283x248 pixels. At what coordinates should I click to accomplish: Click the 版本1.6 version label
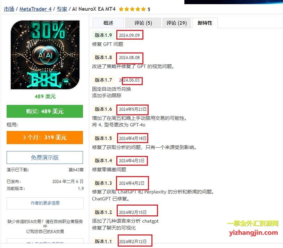click(x=103, y=109)
